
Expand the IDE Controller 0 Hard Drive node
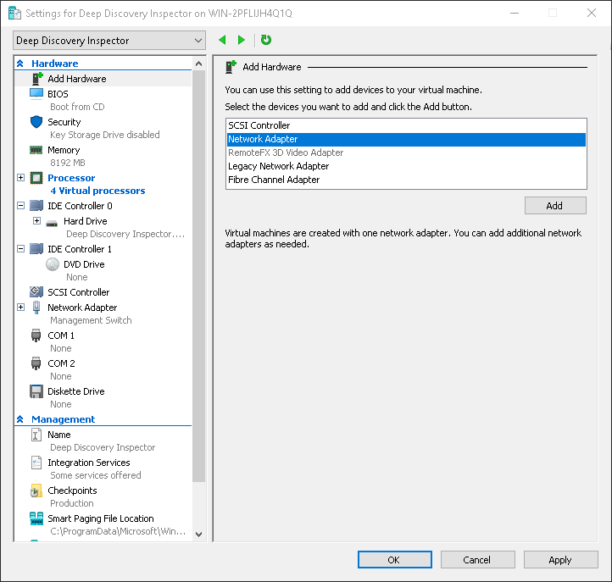pyautogui.click(x=36, y=221)
